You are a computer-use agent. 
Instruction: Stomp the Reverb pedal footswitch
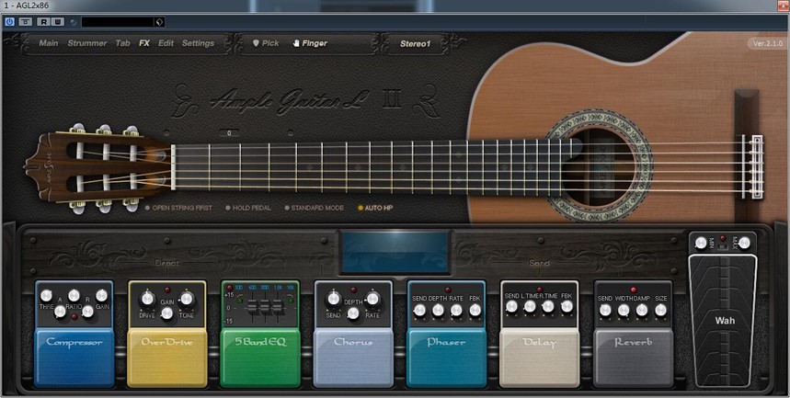tap(633, 358)
